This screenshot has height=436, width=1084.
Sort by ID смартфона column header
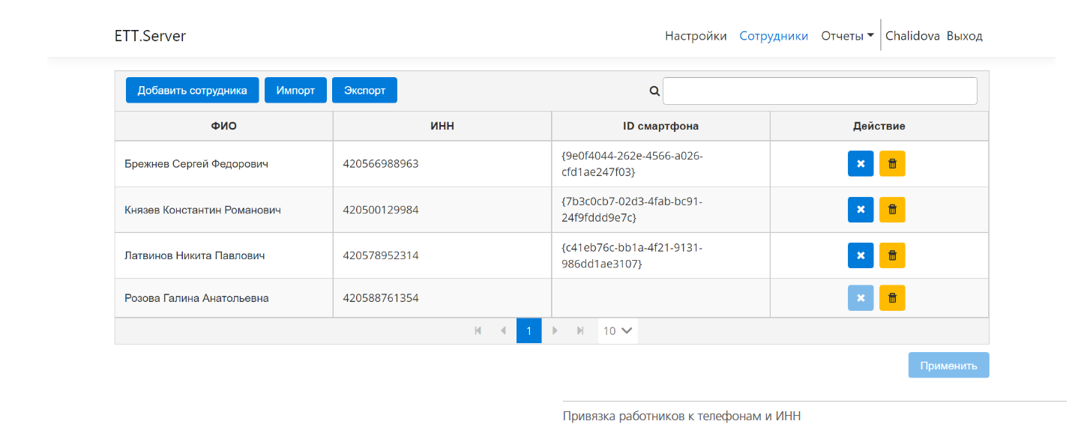click(660, 126)
